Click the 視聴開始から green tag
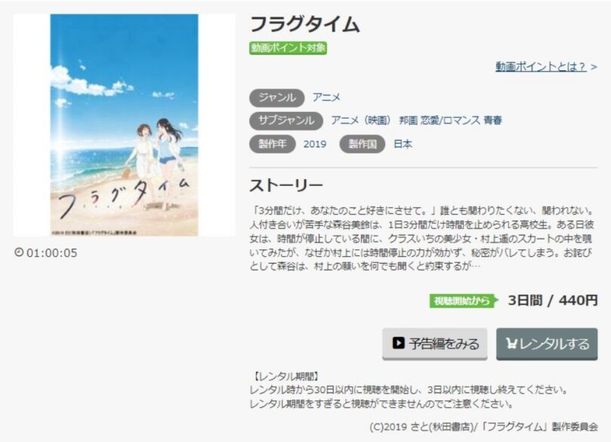Viewport: 611px width, 442px height. (x=464, y=301)
